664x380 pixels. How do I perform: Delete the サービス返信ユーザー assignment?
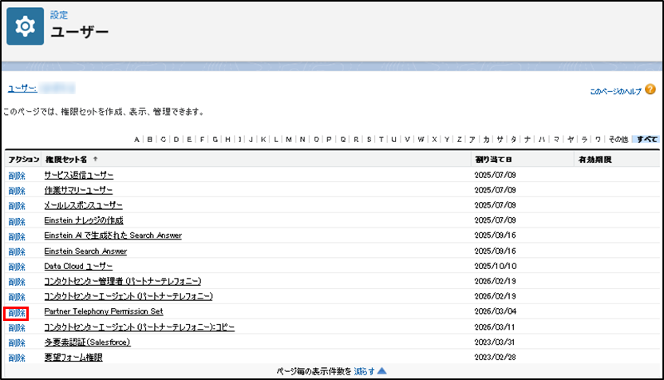[x=17, y=176]
